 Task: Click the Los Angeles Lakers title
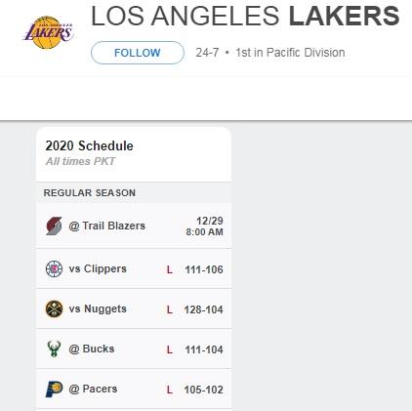[245, 16]
